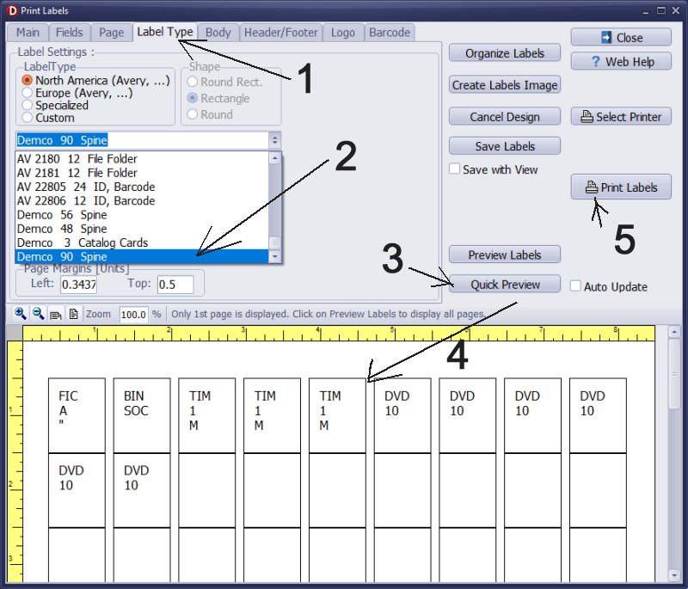
Task: Choose AV 2181 12 File Folder
Action: [142, 173]
